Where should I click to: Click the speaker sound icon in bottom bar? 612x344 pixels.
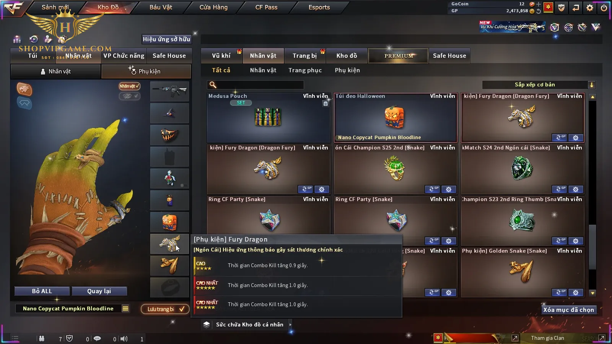click(x=124, y=339)
